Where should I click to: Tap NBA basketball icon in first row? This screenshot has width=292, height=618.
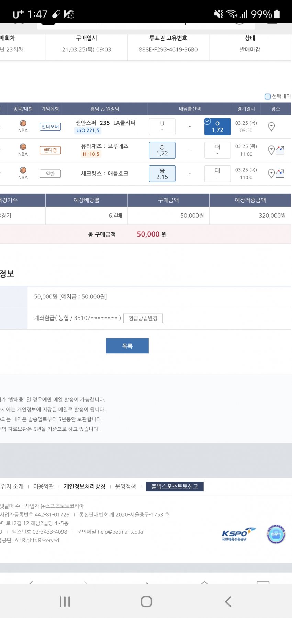pyautogui.click(x=23, y=123)
